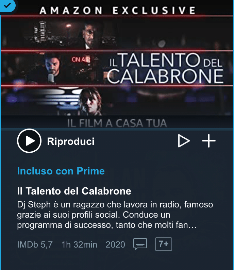This screenshot has width=234, height=270.
Task: Click the circular Riproduci play button
Action: (29, 141)
